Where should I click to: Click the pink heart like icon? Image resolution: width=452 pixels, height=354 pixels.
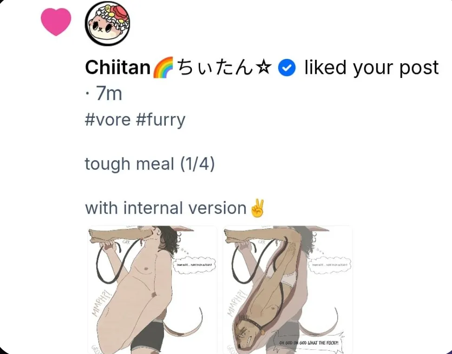click(x=56, y=21)
